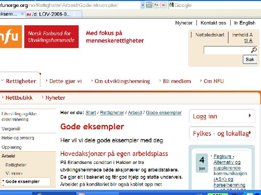The width and height of the screenshot is (261, 195).
Task: Click the 4 jun calendar date badge
Action: pyautogui.click(x=202, y=163)
